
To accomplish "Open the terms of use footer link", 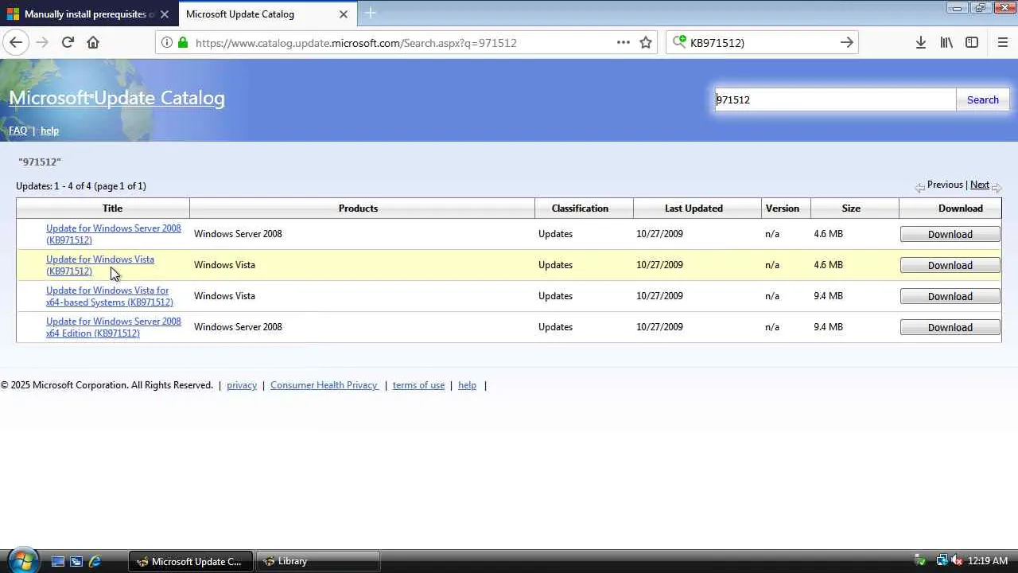I will pos(418,385).
